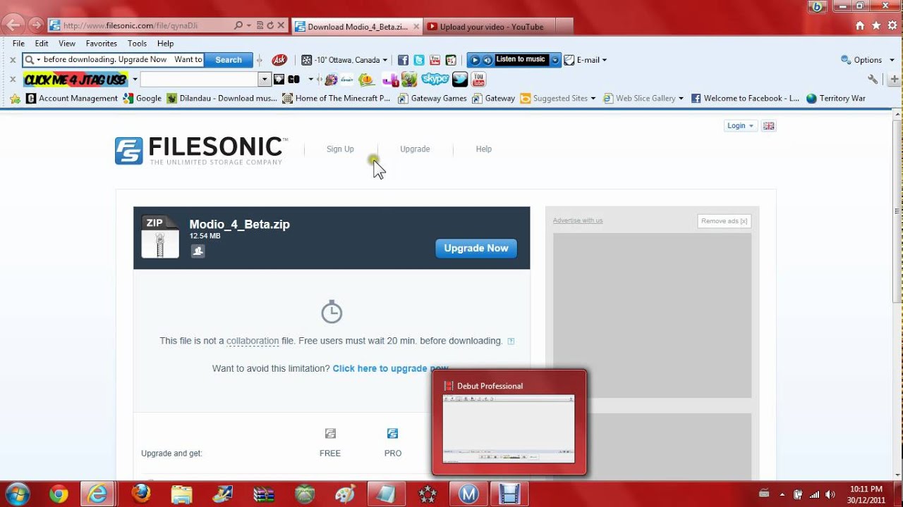Open Account Management bookmark
This screenshot has width=903, height=507.
click(72, 99)
